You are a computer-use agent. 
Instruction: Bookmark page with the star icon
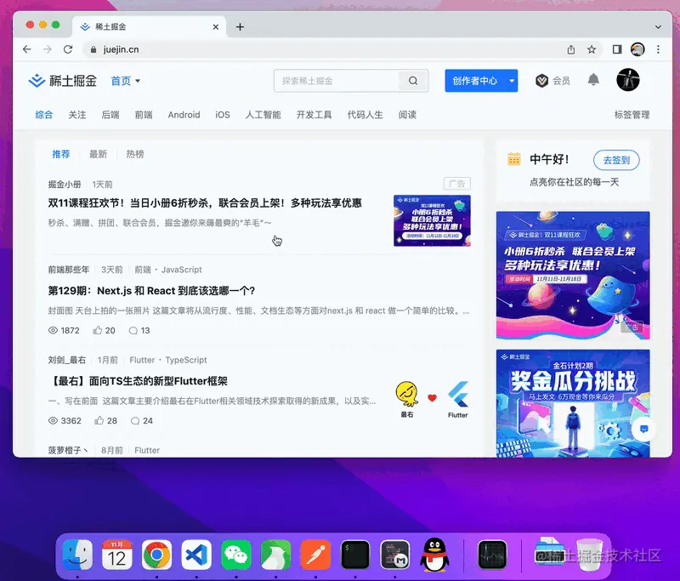click(x=592, y=49)
